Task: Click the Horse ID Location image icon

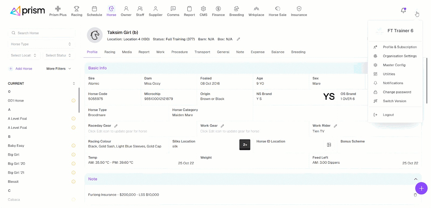Action: click(x=329, y=145)
